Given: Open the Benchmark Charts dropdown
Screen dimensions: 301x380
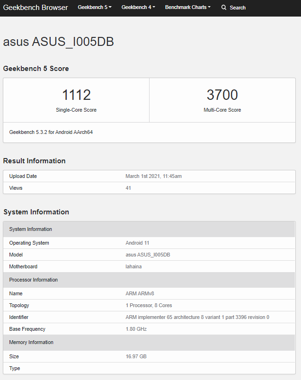Looking at the screenshot, I should pyautogui.click(x=187, y=8).
